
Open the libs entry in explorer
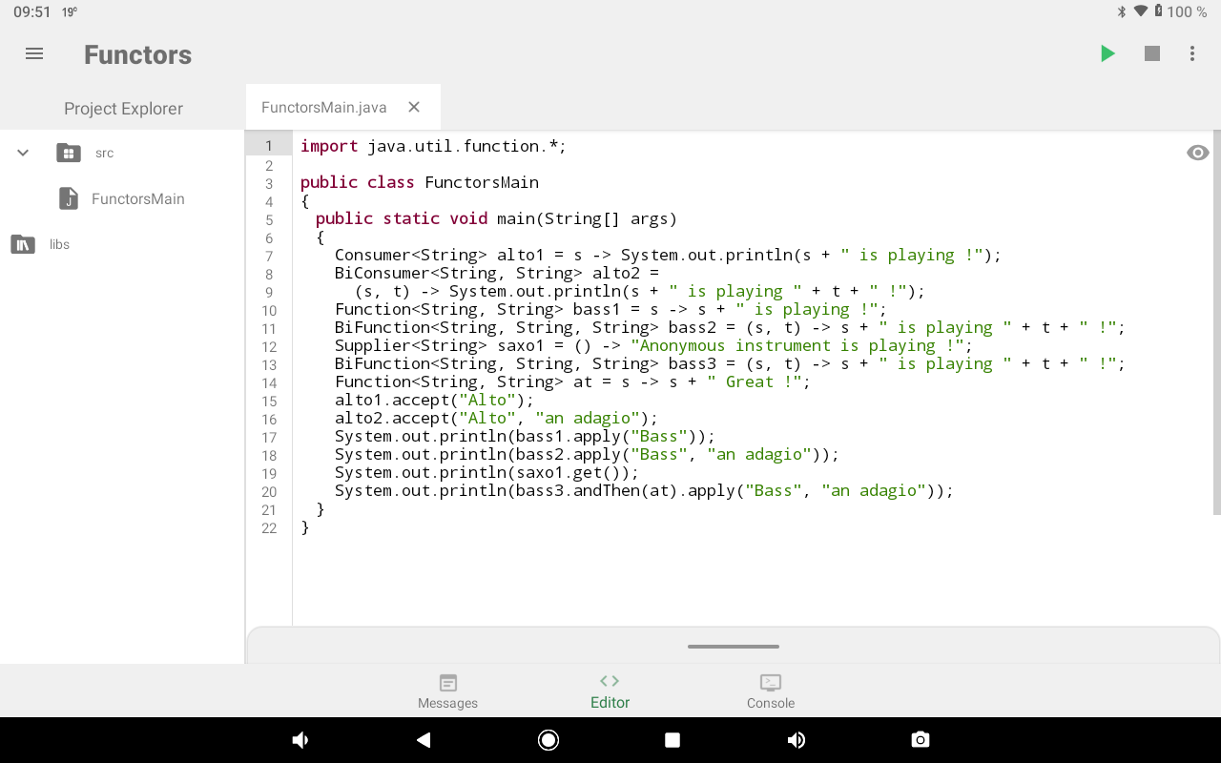59,244
